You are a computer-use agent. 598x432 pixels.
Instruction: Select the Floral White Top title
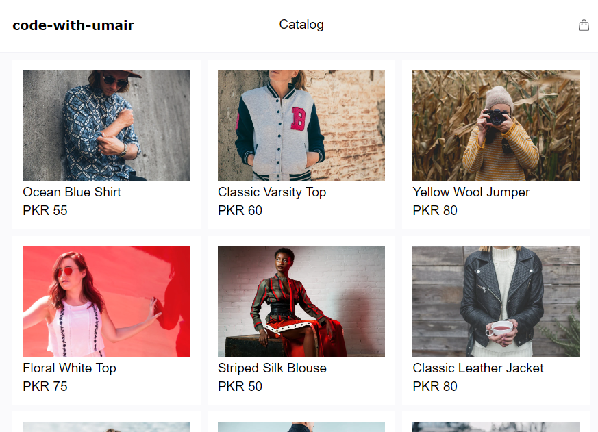69,368
